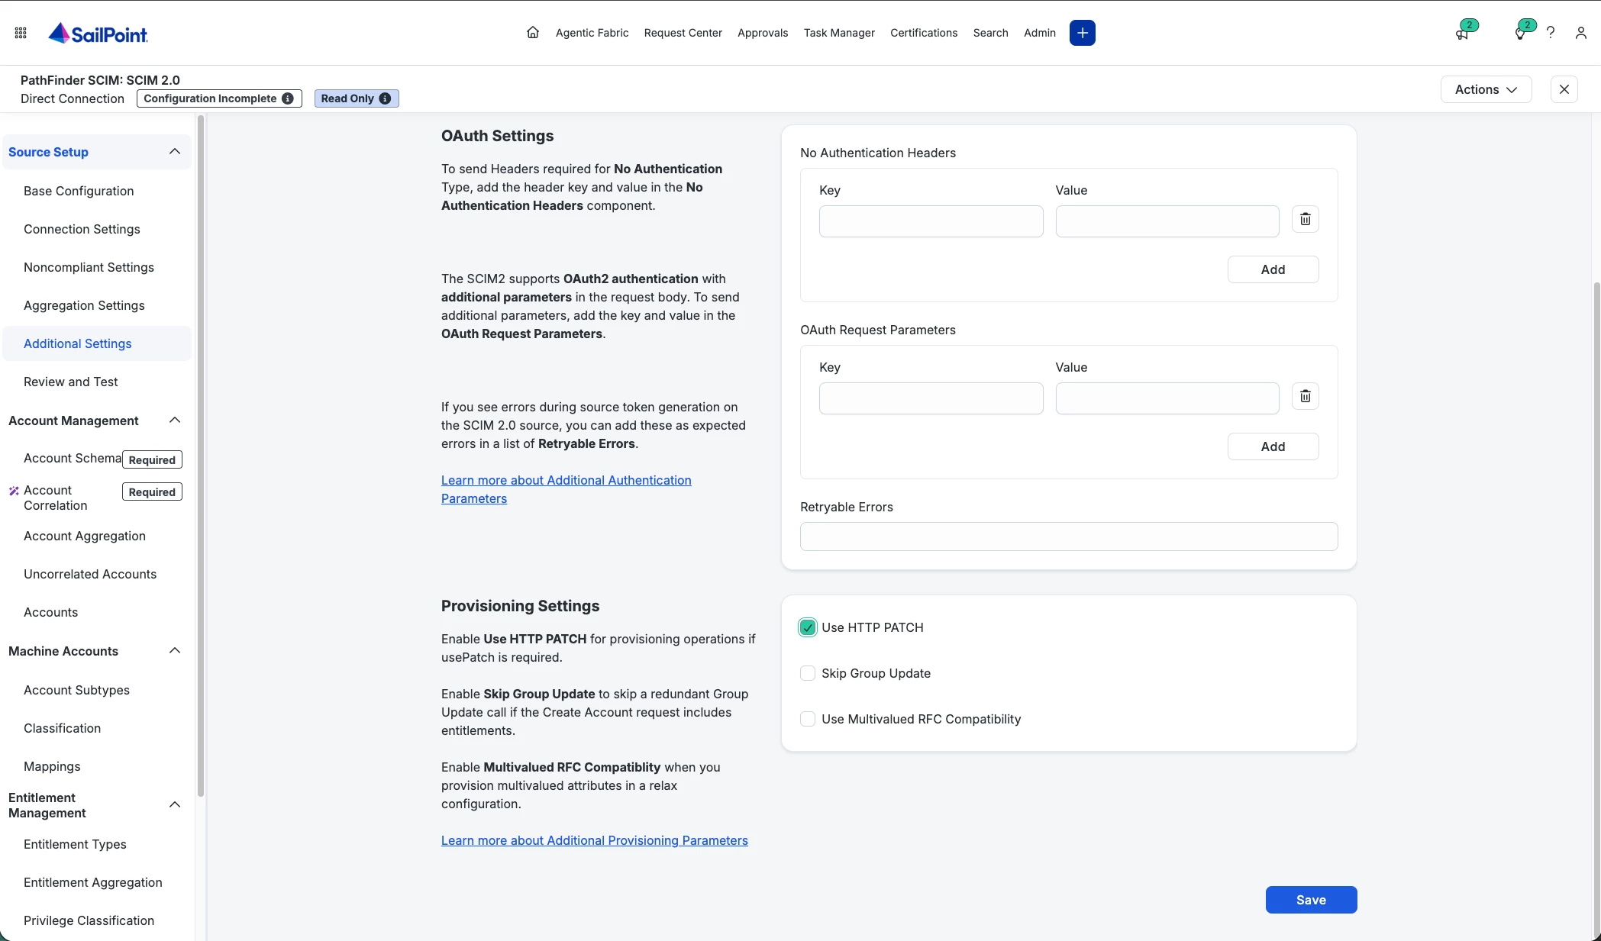Viewport: 1601px width, 941px height.
Task: Open Learn more about Additional Provisioning Parameters
Action: coord(595,840)
